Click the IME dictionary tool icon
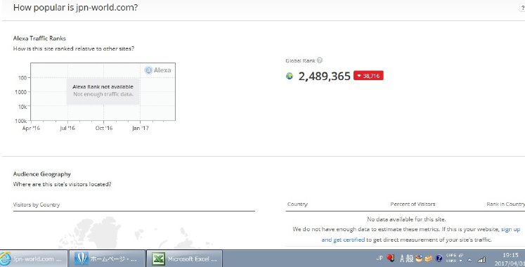Image resolution: width=525 pixels, height=267 pixels. coord(419,258)
